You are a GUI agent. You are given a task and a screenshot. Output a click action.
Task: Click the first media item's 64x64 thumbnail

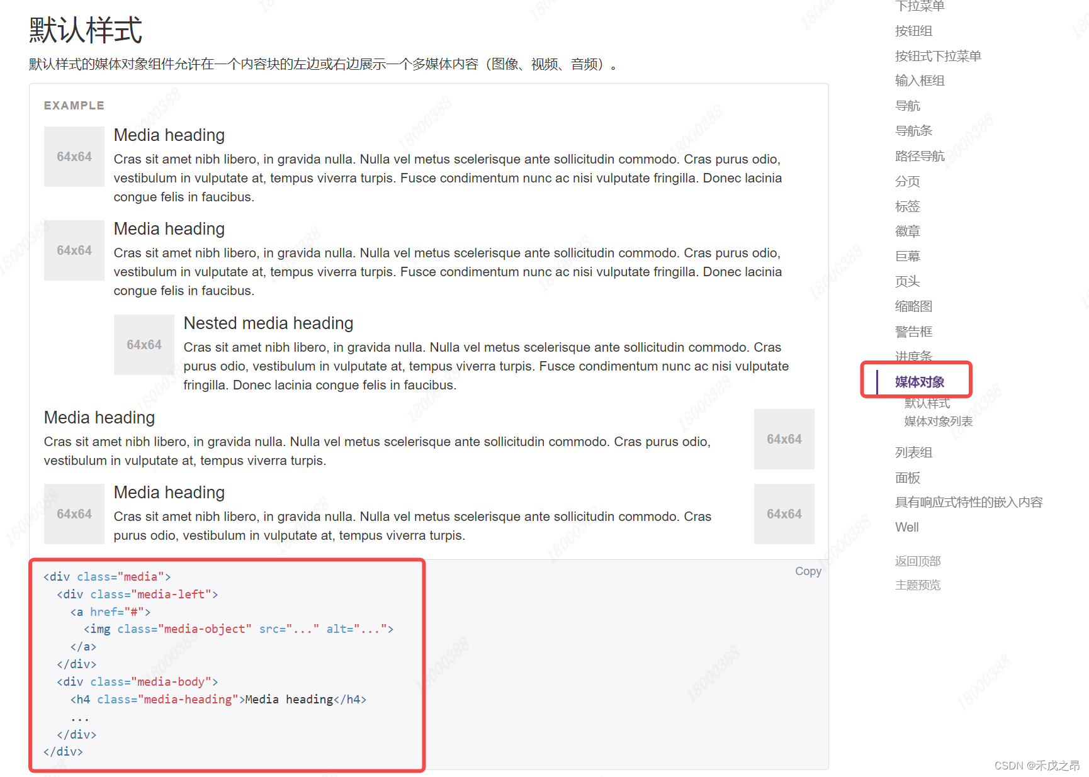pos(74,157)
